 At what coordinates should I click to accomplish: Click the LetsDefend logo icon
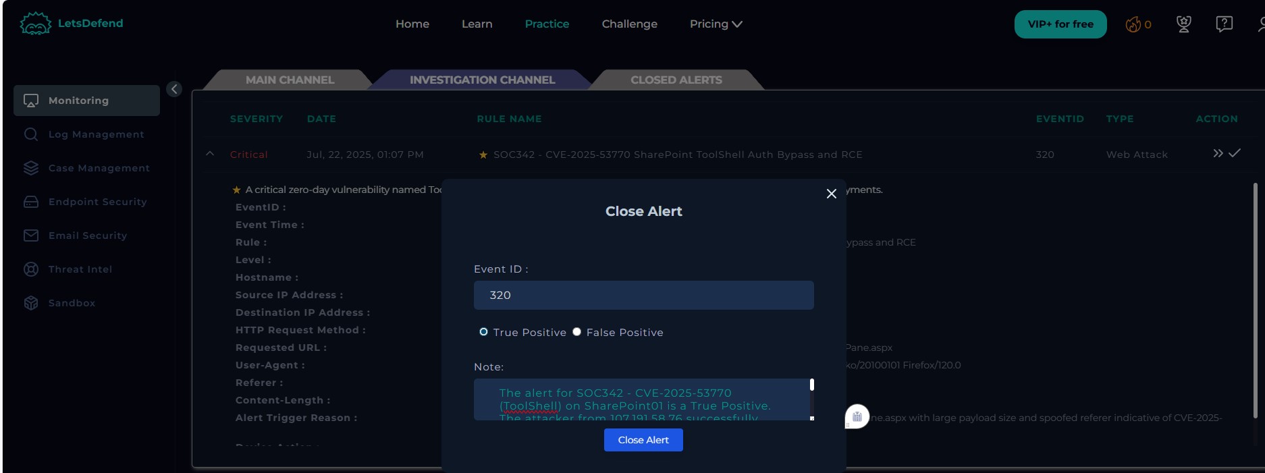click(x=35, y=24)
